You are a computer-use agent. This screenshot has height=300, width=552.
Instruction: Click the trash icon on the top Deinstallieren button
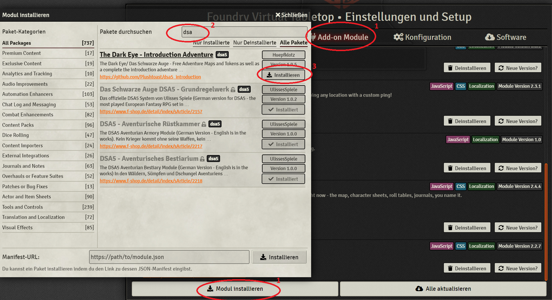pos(450,68)
